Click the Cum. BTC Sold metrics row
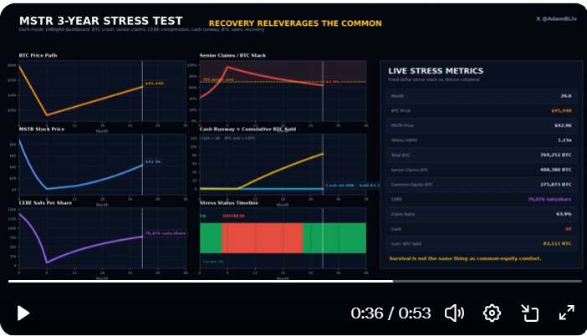 481,244
